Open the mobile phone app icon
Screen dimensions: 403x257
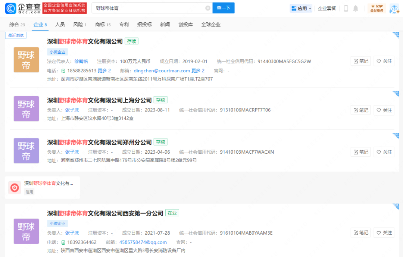click(346, 8)
